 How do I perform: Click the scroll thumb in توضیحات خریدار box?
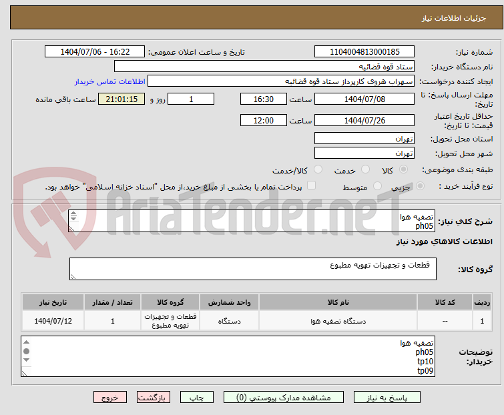coord(26,351)
